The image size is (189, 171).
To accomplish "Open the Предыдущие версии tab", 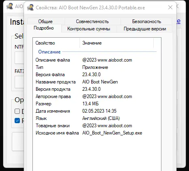I will point(145,29).
